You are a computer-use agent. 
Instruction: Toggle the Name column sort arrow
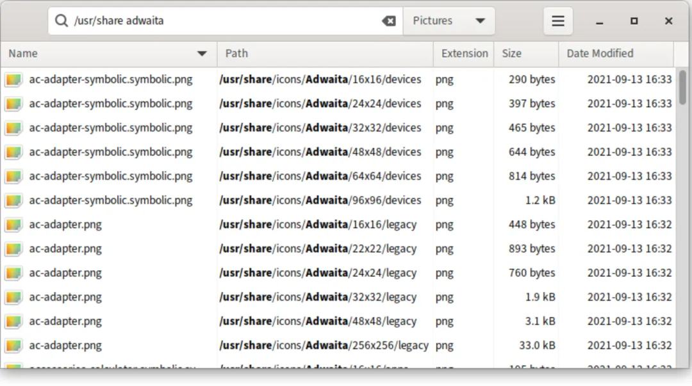tap(202, 54)
